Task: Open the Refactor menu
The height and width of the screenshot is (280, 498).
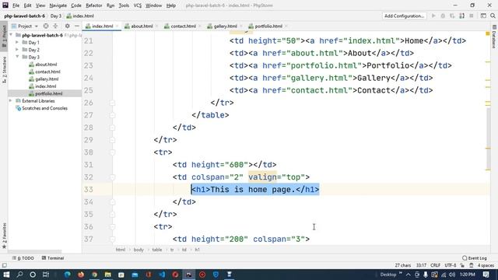Action: (94, 5)
